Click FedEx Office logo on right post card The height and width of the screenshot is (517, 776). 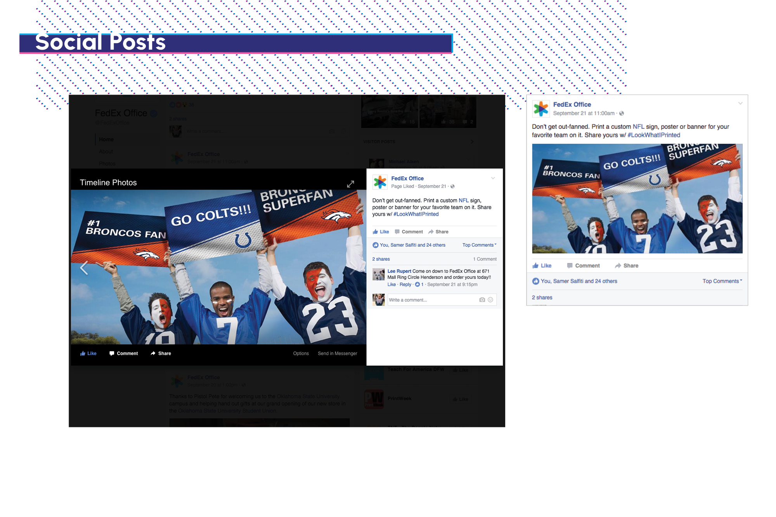[541, 109]
